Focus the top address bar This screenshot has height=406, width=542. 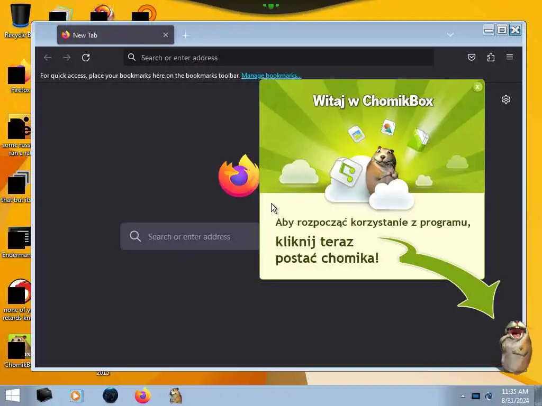[278, 58]
